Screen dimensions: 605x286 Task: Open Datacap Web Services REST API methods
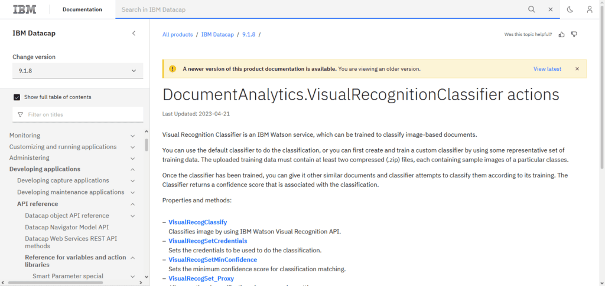[x=71, y=242]
